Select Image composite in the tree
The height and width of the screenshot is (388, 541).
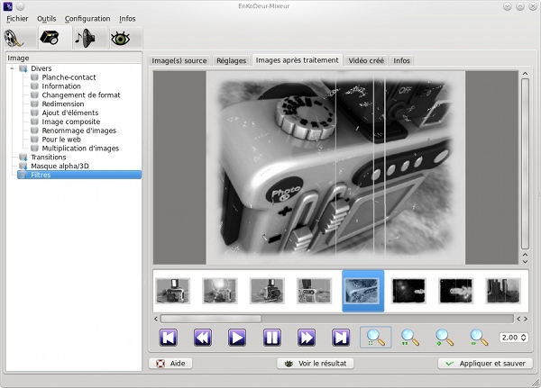[x=71, y=122]
